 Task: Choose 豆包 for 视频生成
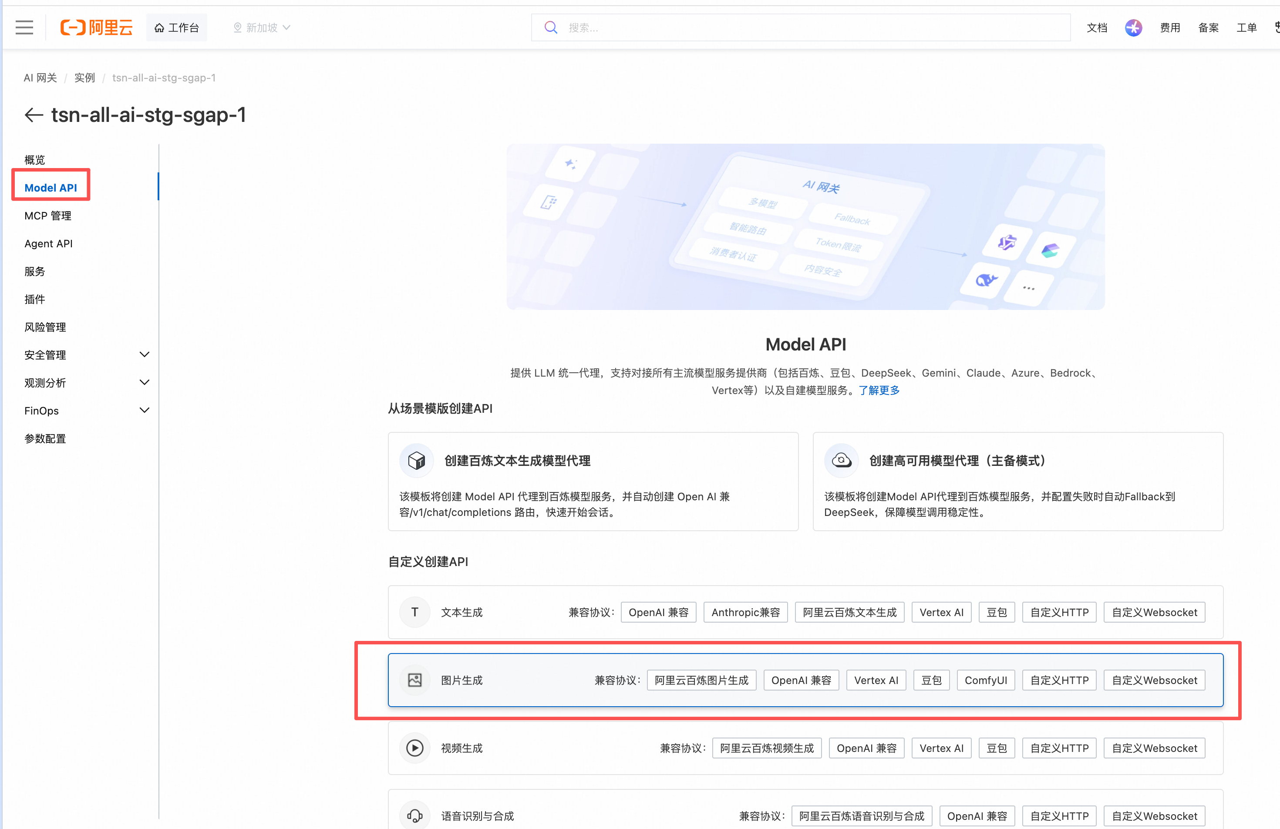click(x=997, y=748)
